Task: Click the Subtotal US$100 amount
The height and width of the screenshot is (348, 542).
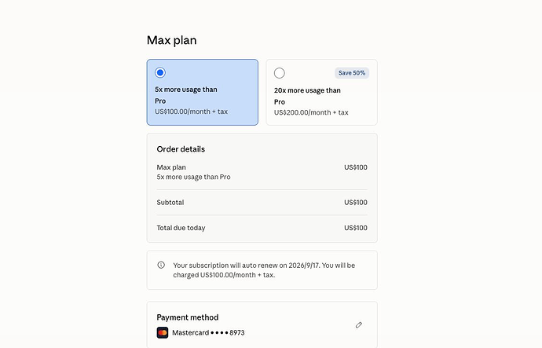Action: (356, 203)
